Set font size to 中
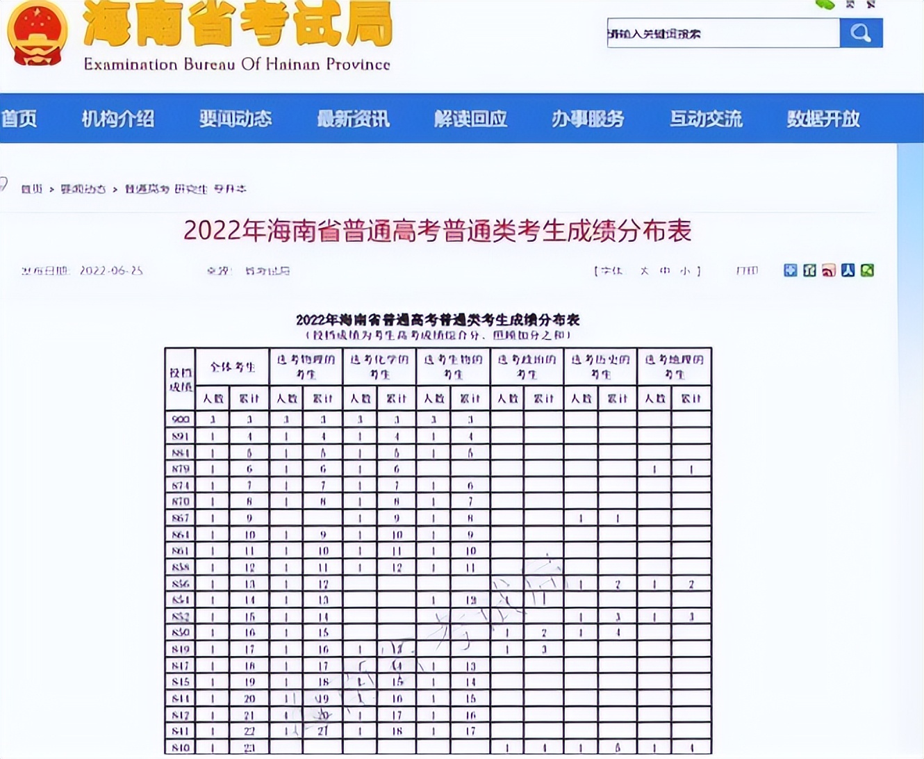 (665, 271)
